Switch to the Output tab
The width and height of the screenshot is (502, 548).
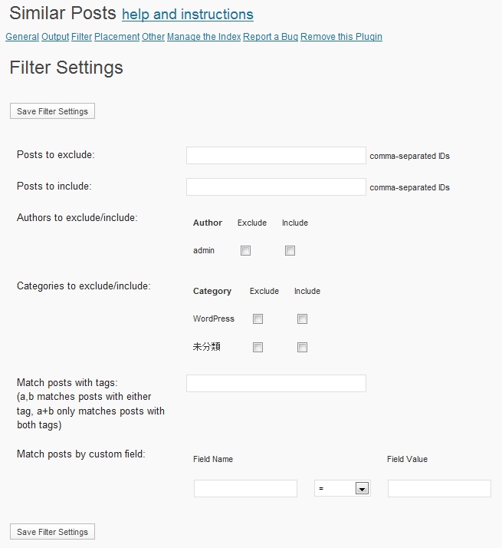(55, 37)
